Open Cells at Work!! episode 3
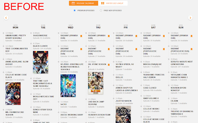The width and height of the screenshot is (198, 123). click(151, 109)
